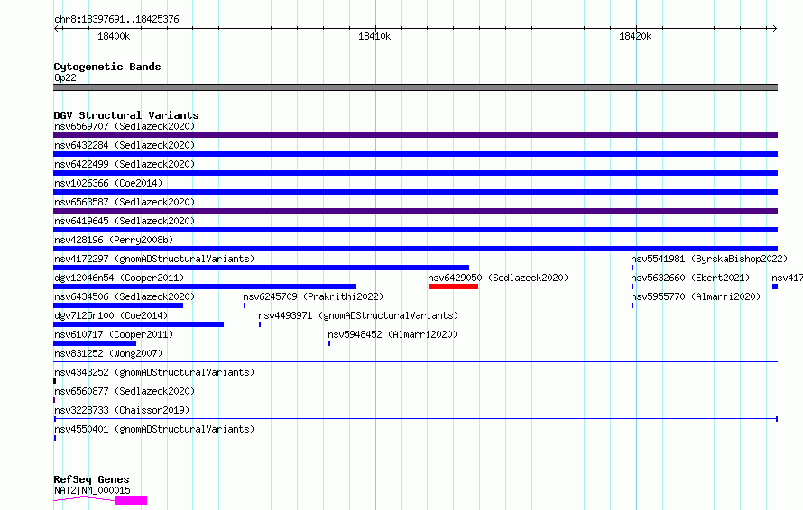Screen dimensions: 803x510
Task: Click nsv5632660 (Ebert2021) label
Action: (690, 278)
